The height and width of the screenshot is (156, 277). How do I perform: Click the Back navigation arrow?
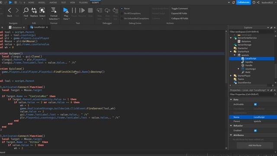(x=10, y=10)
